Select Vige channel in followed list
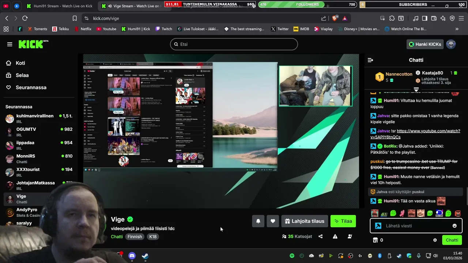This screenshot has width=468, height=263. 28,199
